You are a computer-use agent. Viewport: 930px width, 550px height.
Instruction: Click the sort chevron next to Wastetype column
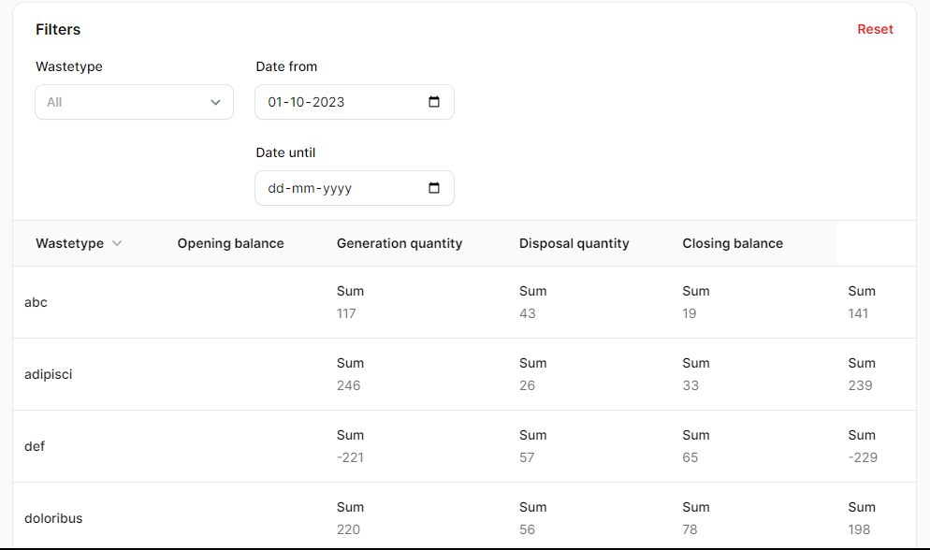(x=117, y=243)
